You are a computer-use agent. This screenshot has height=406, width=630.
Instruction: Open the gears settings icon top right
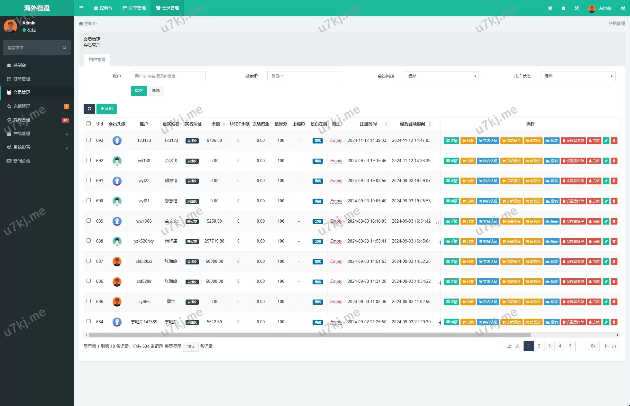623,8
